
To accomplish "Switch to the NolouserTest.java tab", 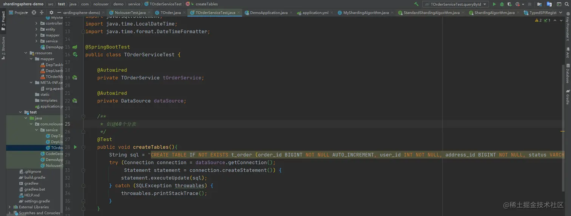I will pos(130,12).
